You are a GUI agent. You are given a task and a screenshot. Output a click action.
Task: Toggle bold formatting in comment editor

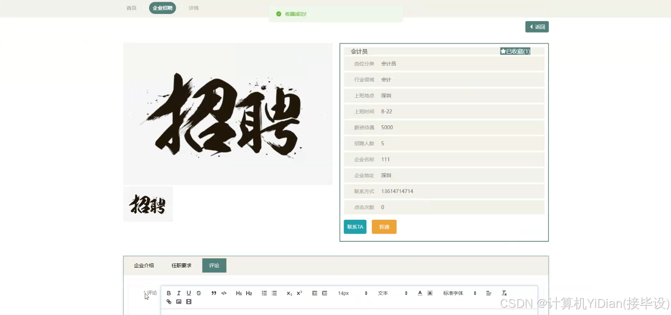[169, 293]
